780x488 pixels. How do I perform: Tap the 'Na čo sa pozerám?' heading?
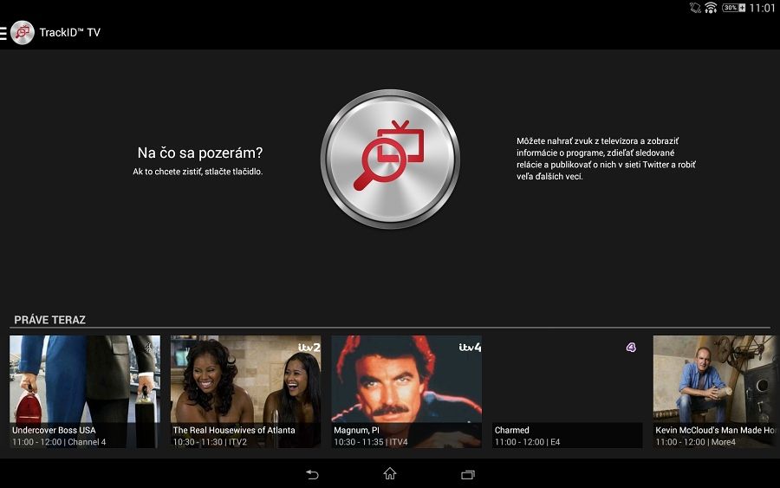[200, 153]
